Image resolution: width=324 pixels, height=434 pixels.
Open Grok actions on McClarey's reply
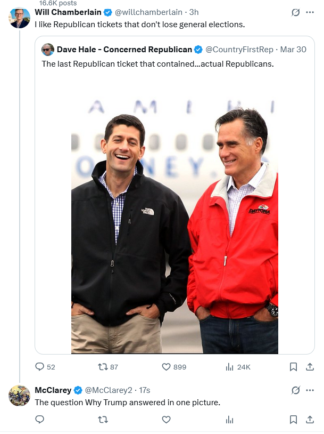(296, 390)
